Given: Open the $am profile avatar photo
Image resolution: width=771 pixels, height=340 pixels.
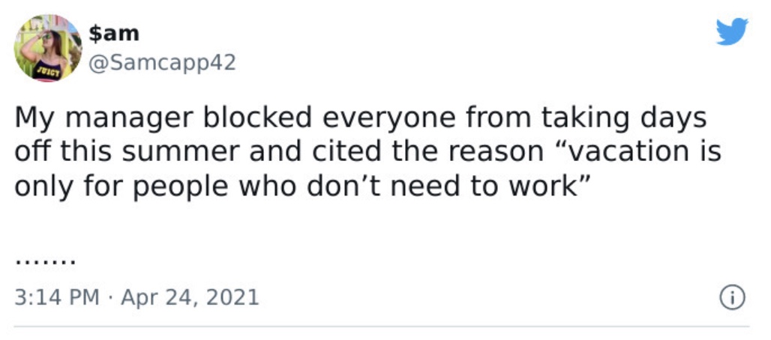Looking at the screenshot, I should click(48, 48).
